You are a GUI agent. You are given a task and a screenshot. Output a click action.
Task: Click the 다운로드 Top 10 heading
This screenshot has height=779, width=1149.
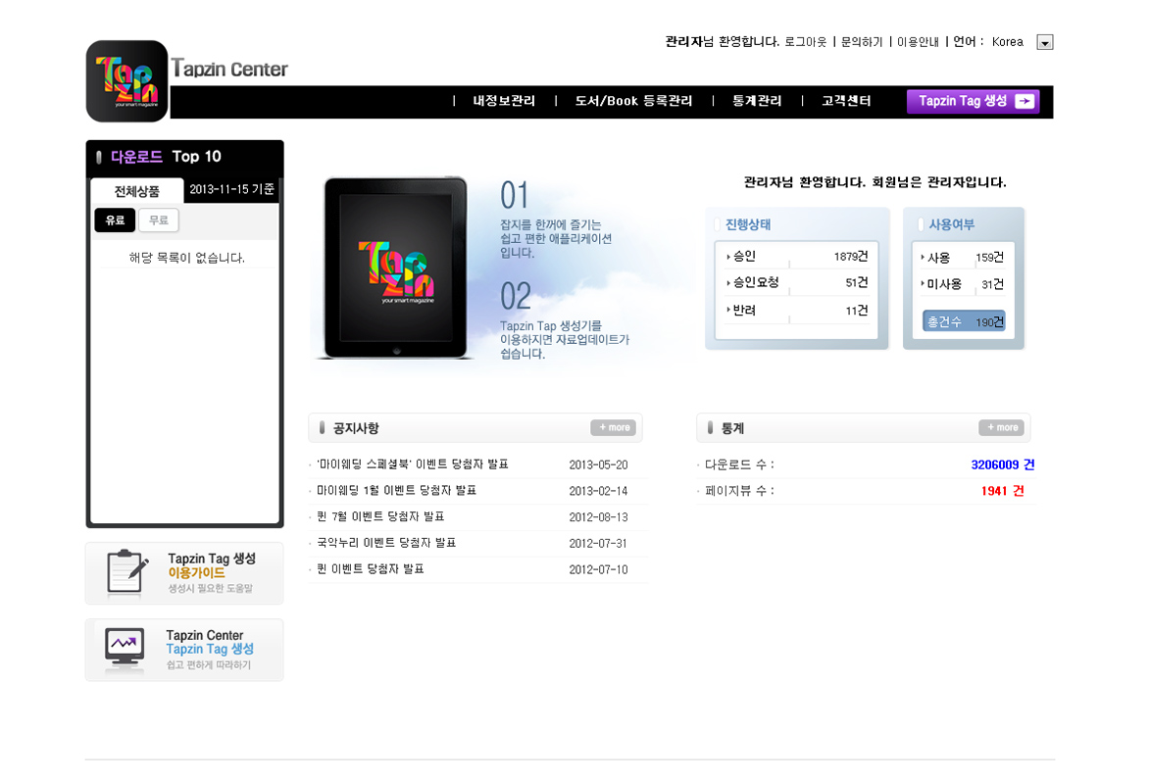pyautogui.click(x=166, y=157)
